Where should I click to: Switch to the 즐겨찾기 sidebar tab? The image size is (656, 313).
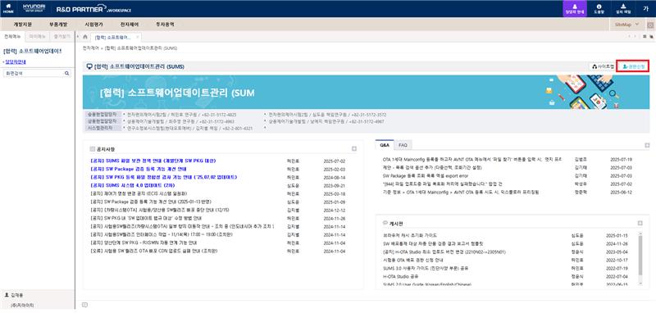(x=61, y=37)
